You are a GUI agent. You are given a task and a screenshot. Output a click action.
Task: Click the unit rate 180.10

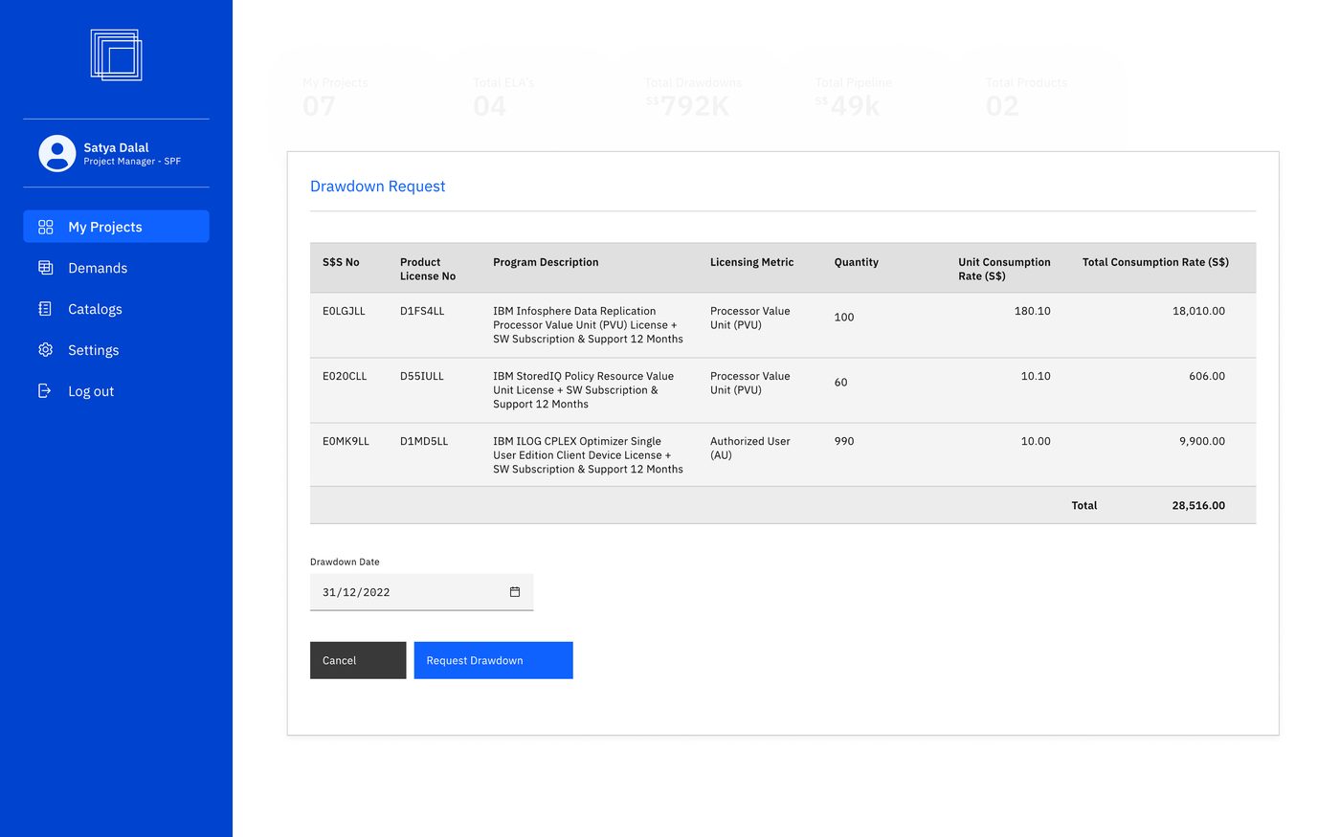point(1033,311)
